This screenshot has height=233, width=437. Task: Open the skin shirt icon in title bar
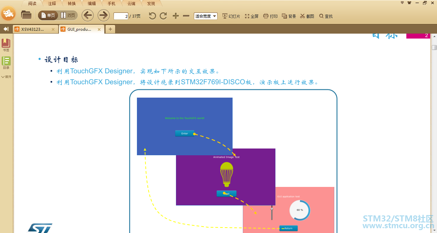(409, 3)
